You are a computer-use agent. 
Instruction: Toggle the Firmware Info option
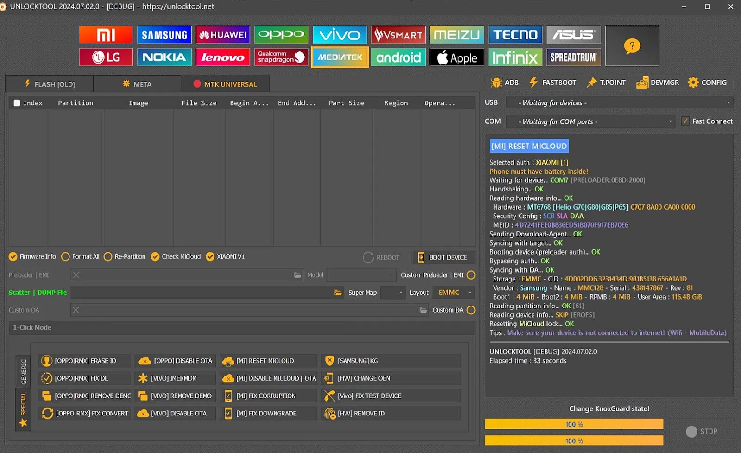pyautogui.click(x=32, y=256)
